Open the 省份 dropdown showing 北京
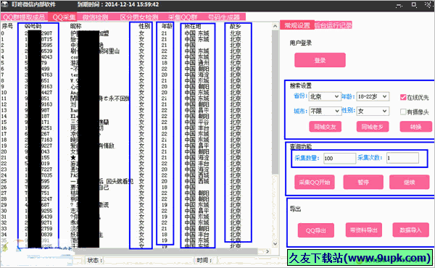This screenshot has width=435, height=268. click(325, 96)
